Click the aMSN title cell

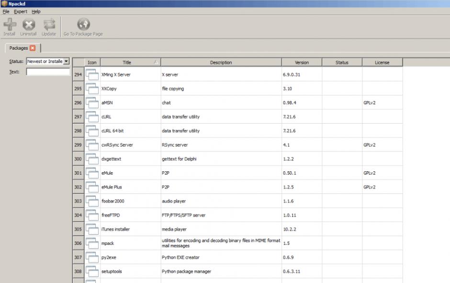[131, 103]
